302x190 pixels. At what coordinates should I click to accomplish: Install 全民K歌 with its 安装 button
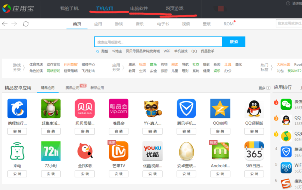pyautogui.click(x=85, y=174)
